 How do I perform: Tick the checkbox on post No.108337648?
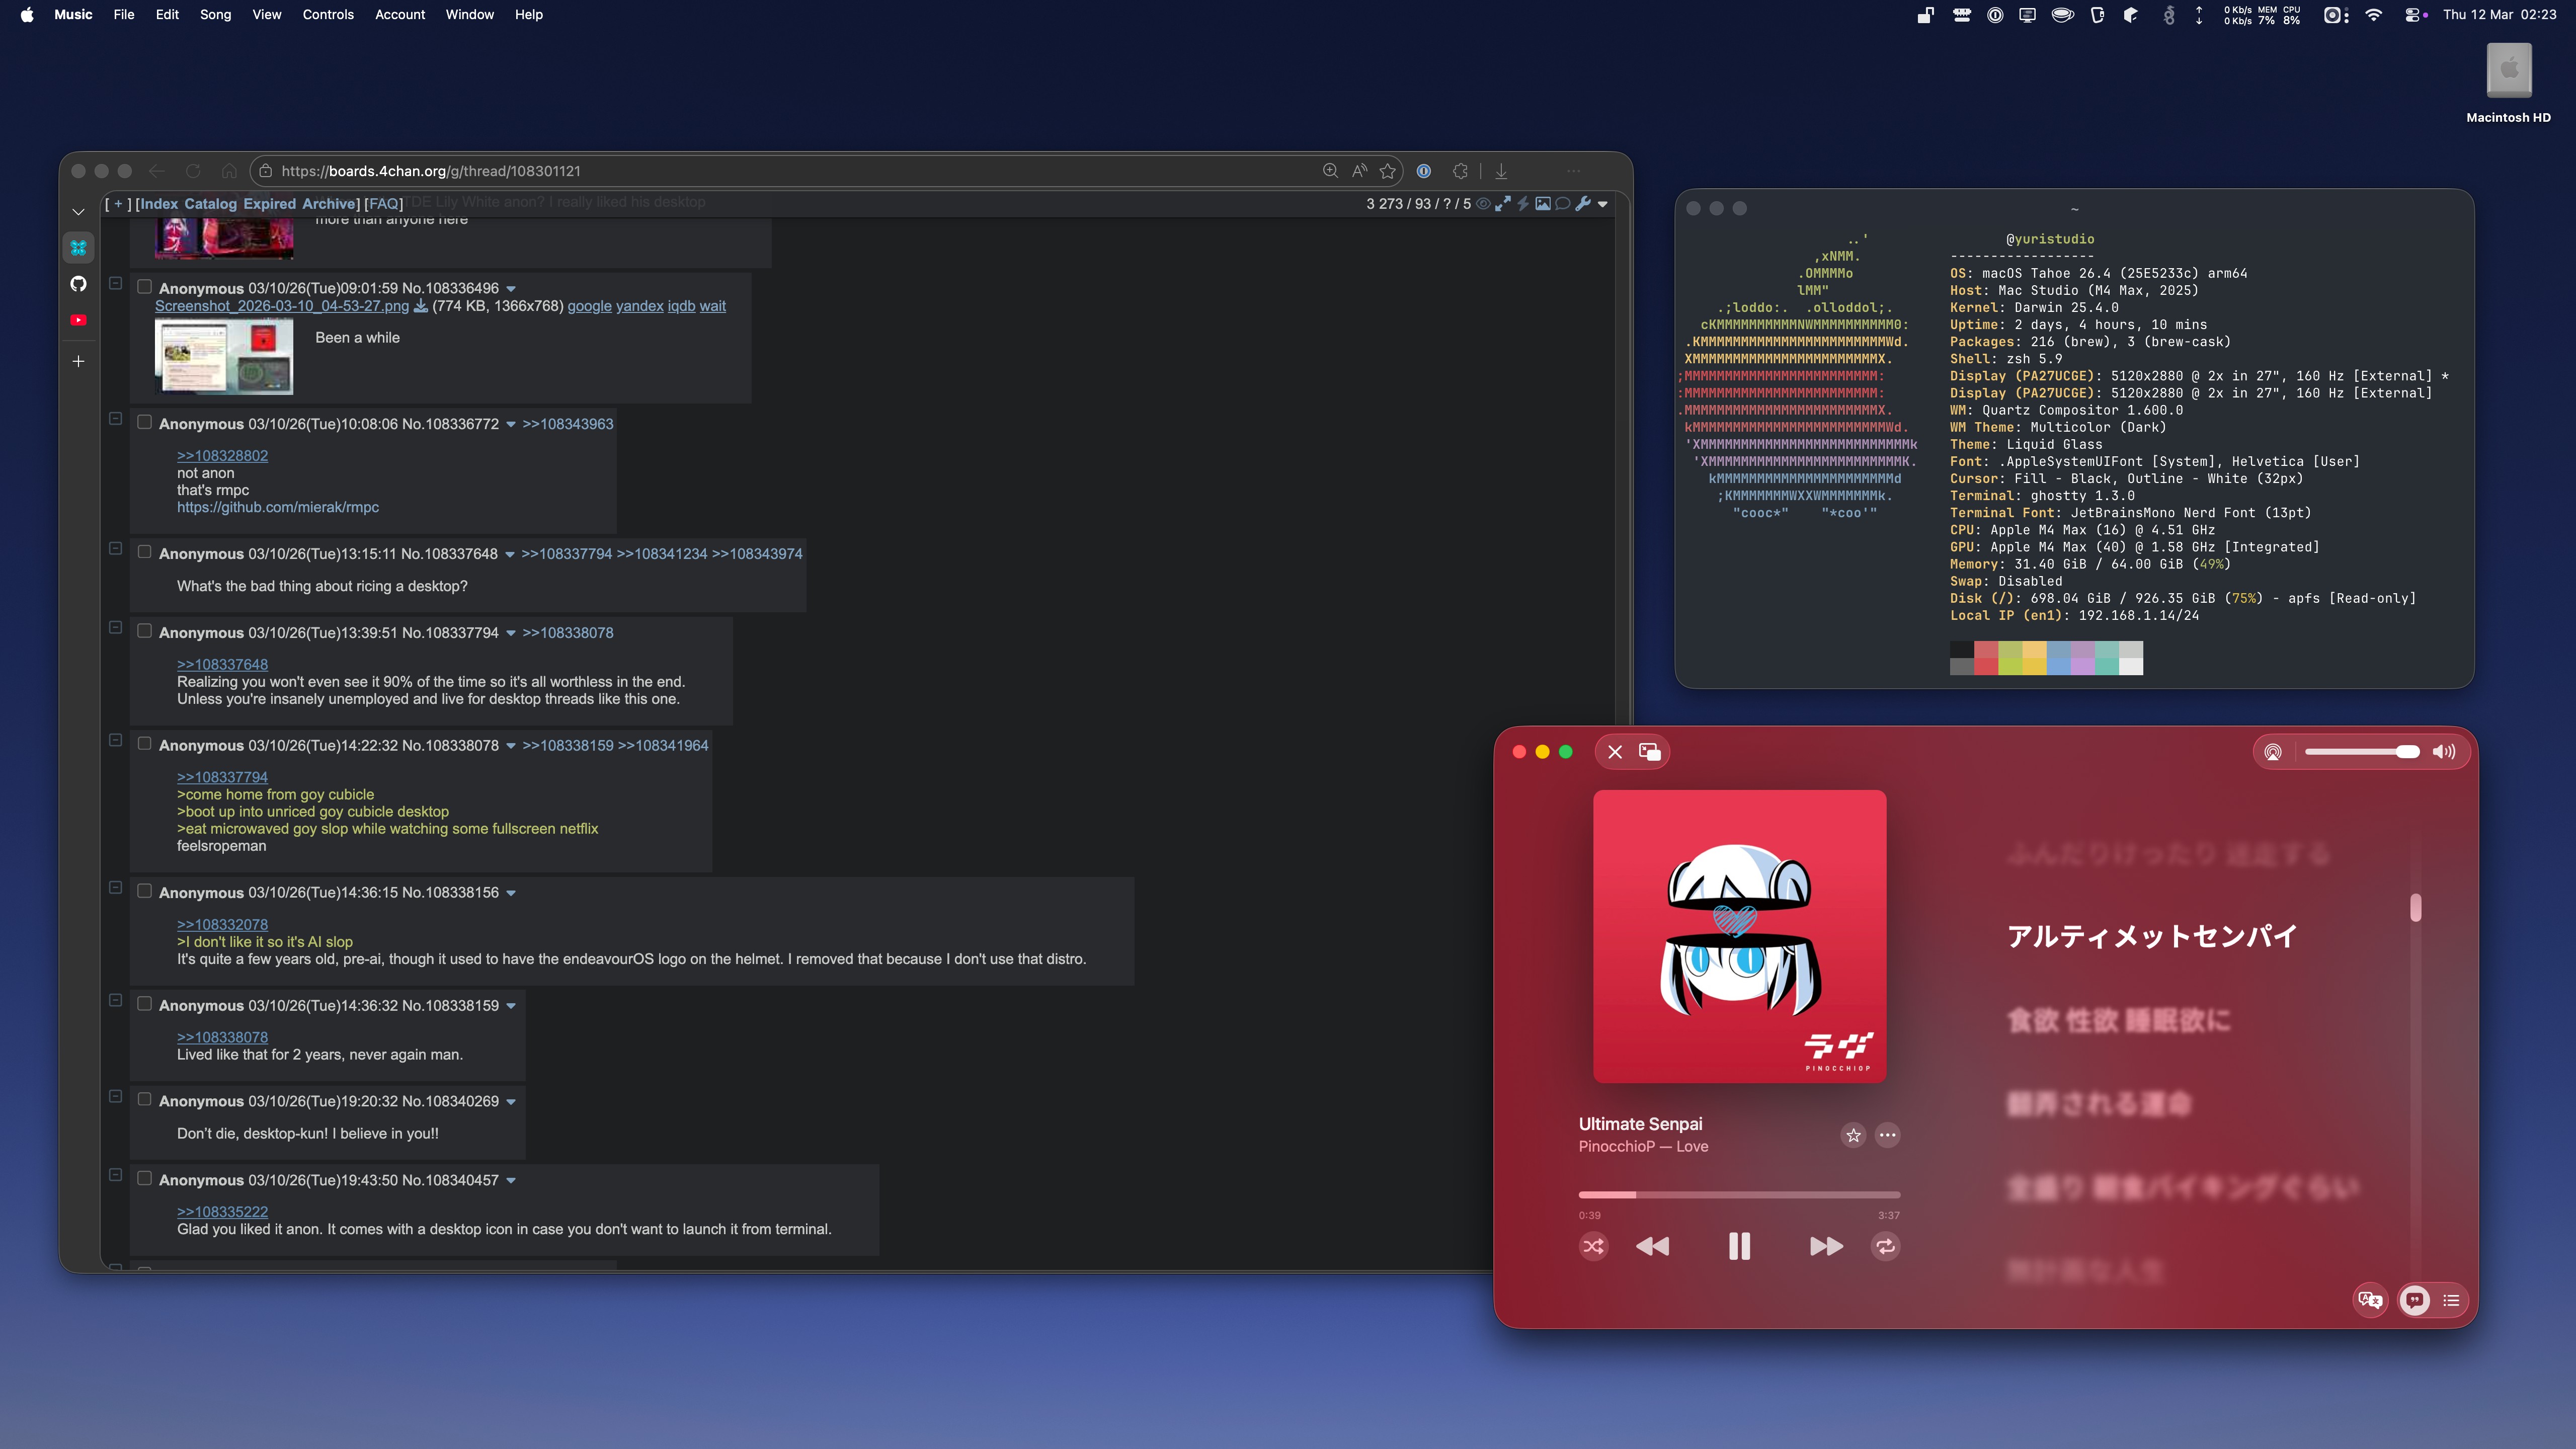pos(144,552)
